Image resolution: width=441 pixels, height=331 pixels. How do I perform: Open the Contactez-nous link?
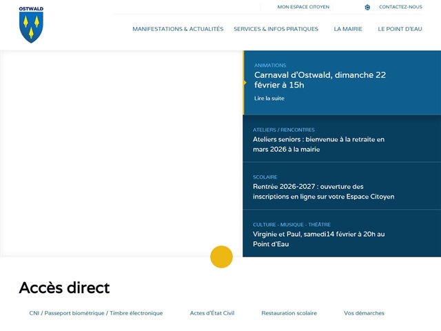[400, 7]
